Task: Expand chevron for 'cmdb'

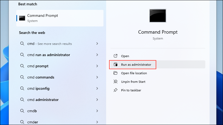Action: pyautogui.click(x=97, y=111)
